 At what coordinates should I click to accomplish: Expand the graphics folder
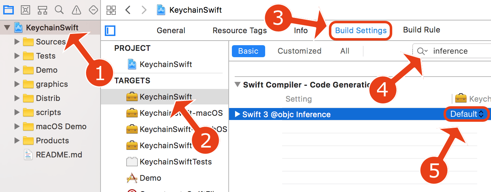coord(17,84)
